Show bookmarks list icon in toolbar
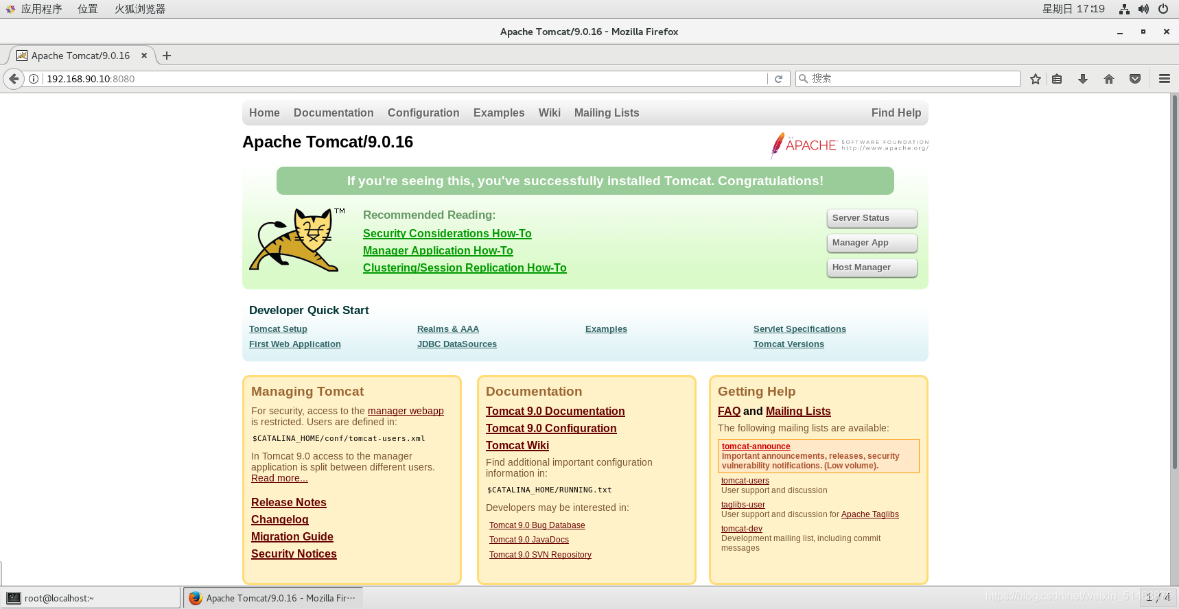The image size is (1179, 609). click(1057, 79)
